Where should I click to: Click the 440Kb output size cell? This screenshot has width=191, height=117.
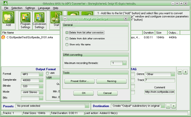tap(173, 37)
